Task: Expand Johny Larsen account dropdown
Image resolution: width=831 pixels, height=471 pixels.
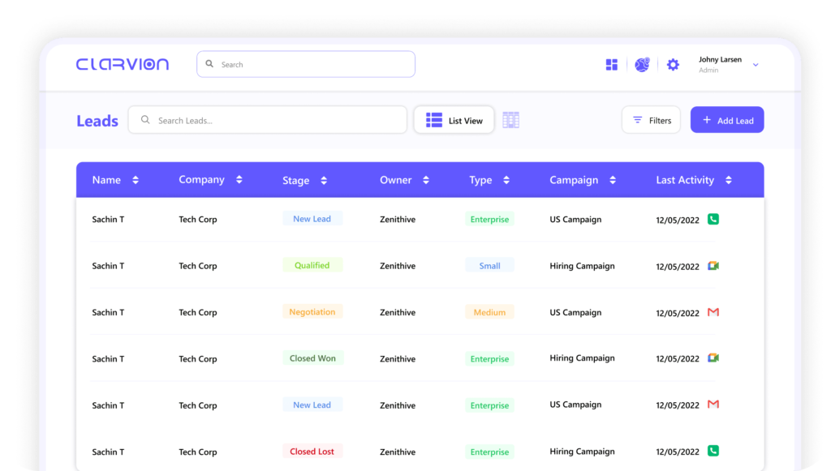Action: (756, 65)
